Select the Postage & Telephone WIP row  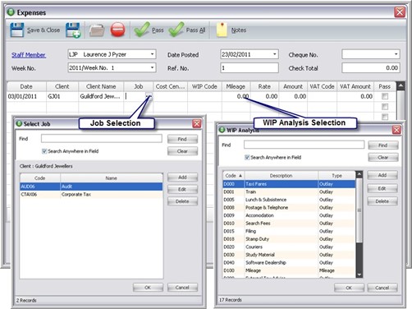[x=289, y=208]
